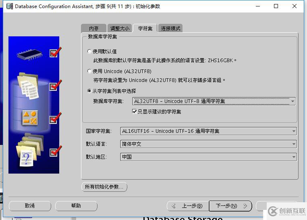Click the Unicode multi-language description text
This screenshot has width=307, height=220.
(x=160, y=80)
